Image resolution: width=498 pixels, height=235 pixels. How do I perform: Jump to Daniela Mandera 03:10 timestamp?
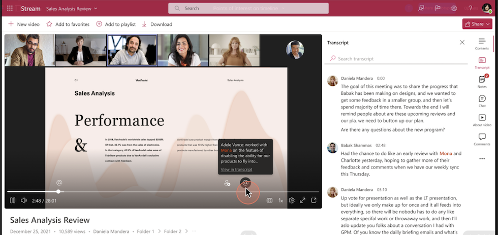[382, 190]
